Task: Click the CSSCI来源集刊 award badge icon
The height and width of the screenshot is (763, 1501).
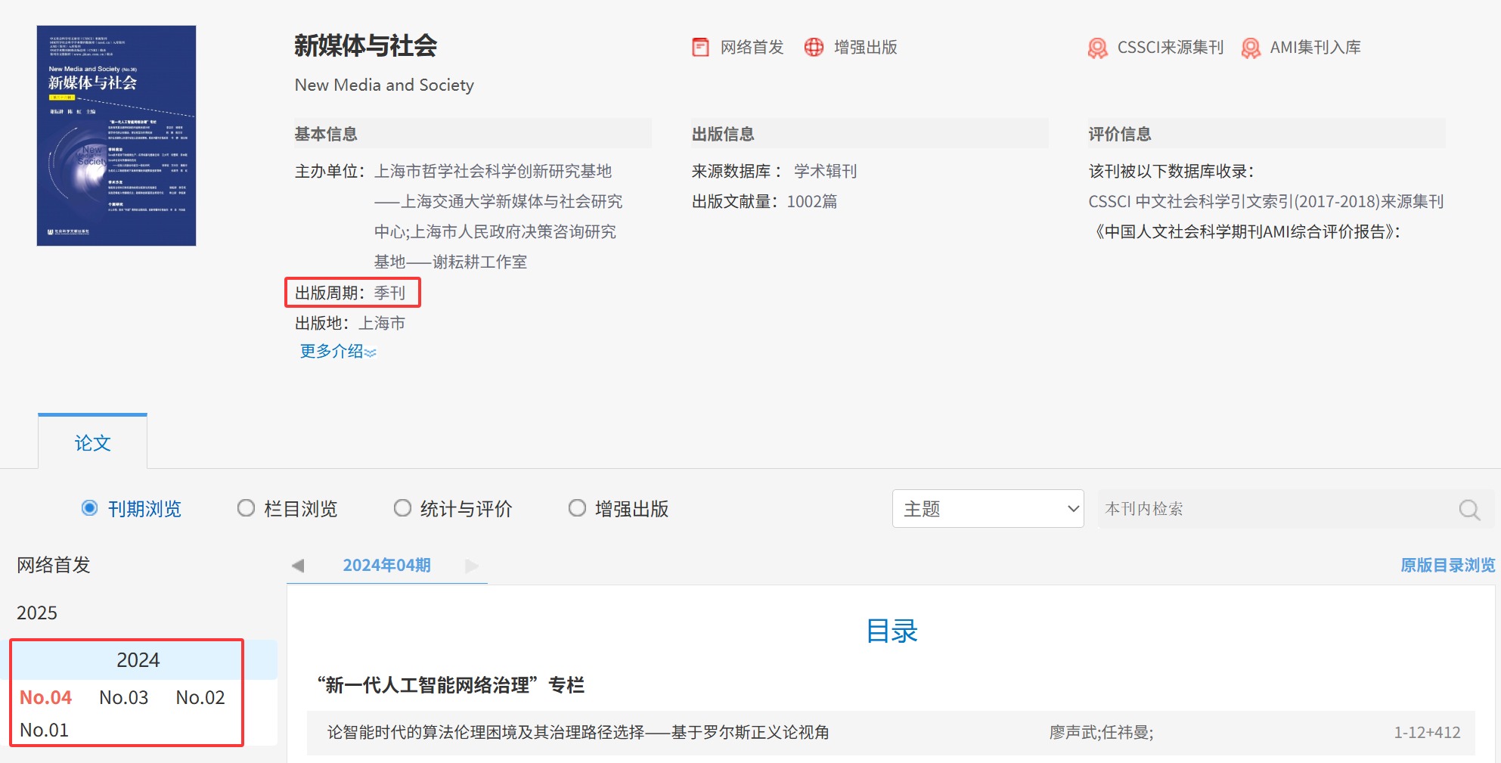Action: click(x=1097, y=48)
